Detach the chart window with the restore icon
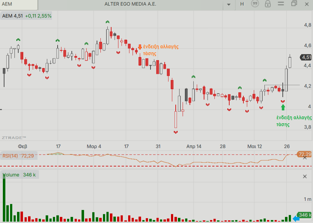 (294, 3)
